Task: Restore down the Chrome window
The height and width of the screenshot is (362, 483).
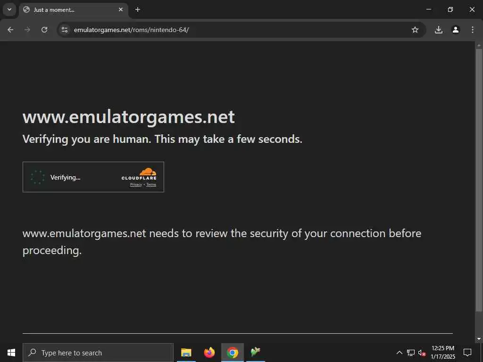Action: (x=450, y=9)
